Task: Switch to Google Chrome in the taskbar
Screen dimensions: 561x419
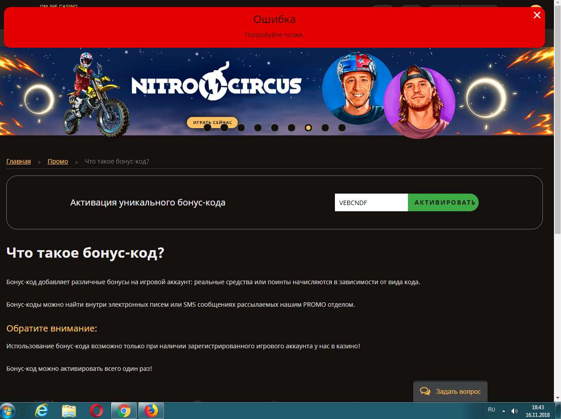Action: coord(123,411)
